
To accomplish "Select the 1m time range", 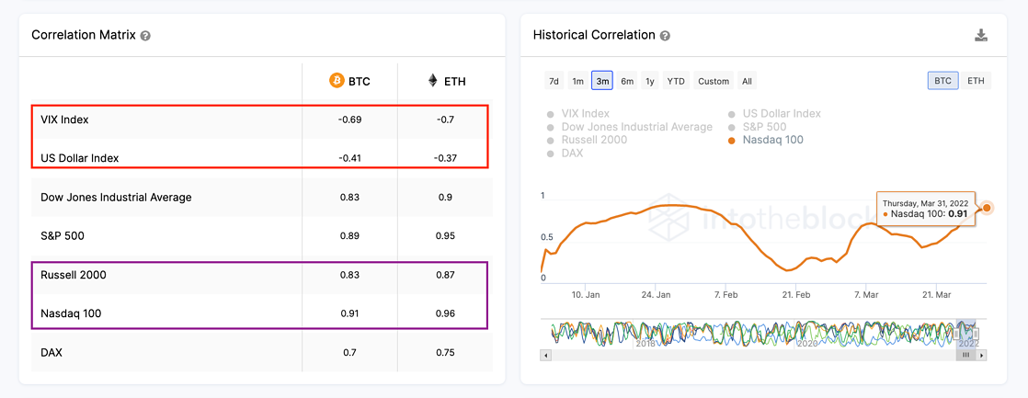I will [x=577, y=81].
